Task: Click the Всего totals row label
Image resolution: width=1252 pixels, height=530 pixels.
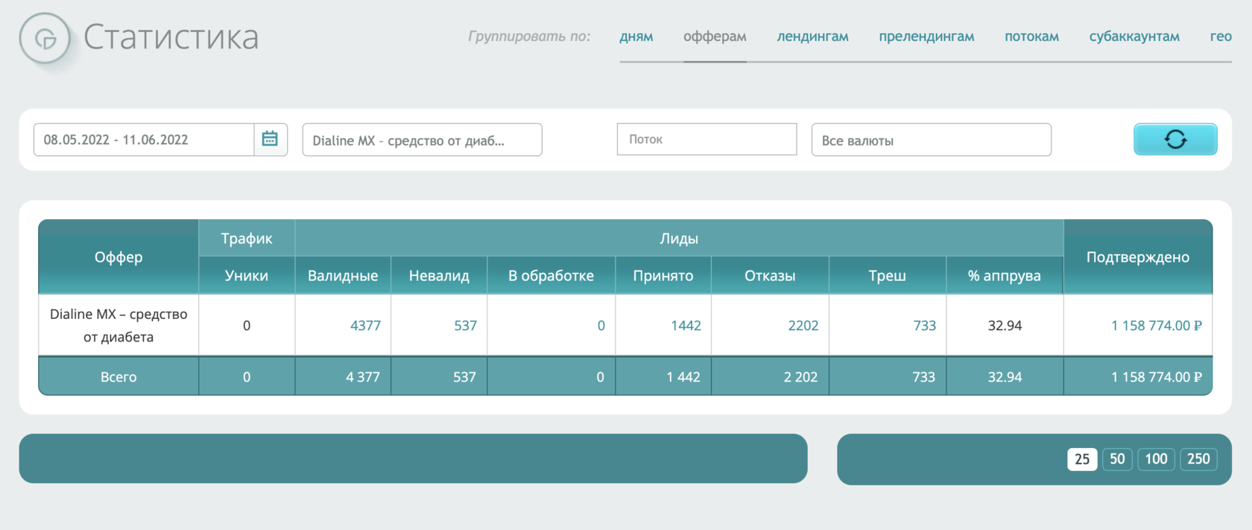Action: pos(118,377)
